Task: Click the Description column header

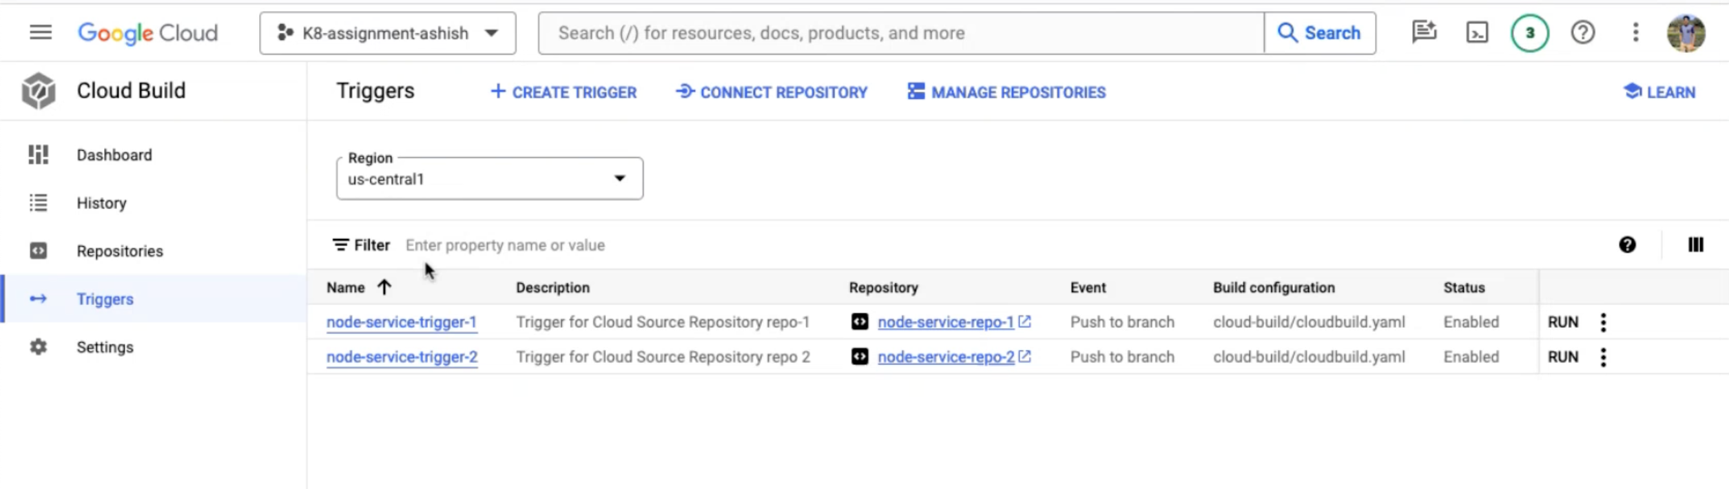Action: [x=552, y=288]
